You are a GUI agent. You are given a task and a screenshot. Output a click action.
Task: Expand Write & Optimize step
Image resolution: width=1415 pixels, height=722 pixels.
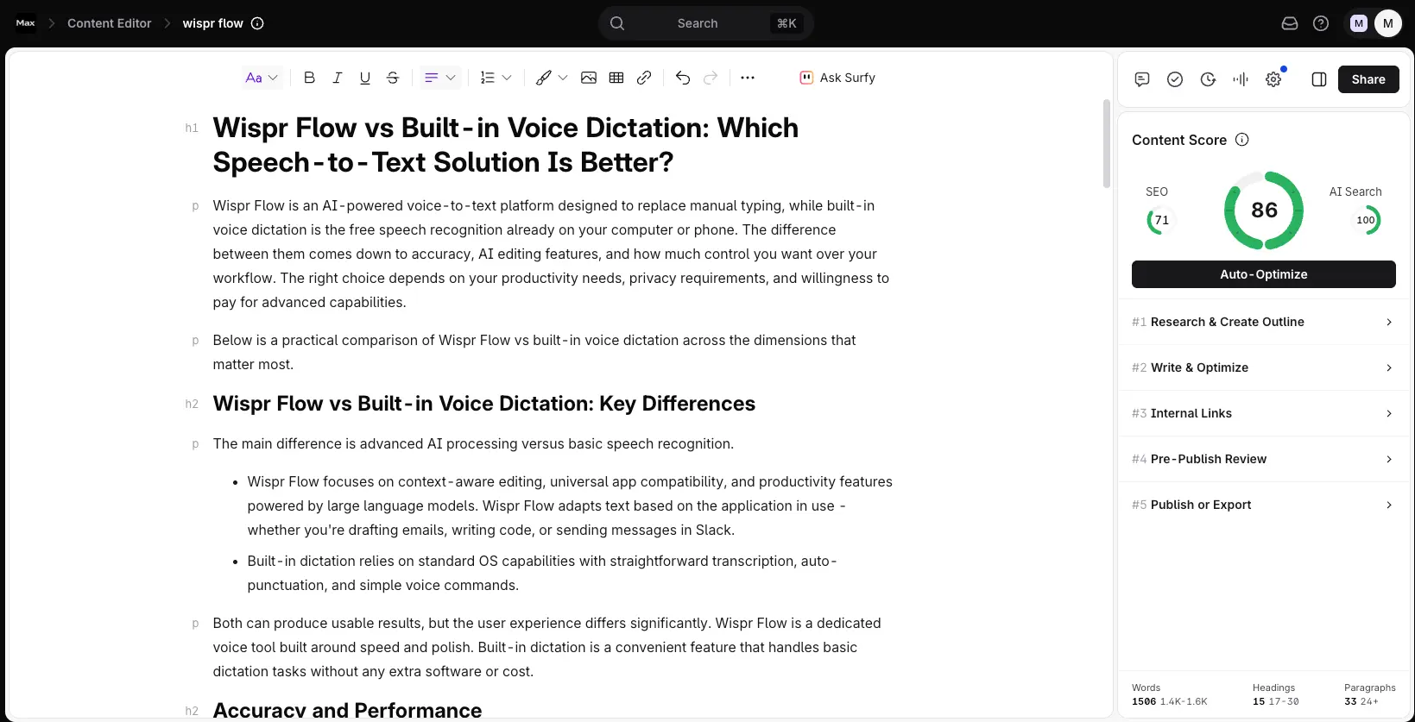[x=1264, y=367]
